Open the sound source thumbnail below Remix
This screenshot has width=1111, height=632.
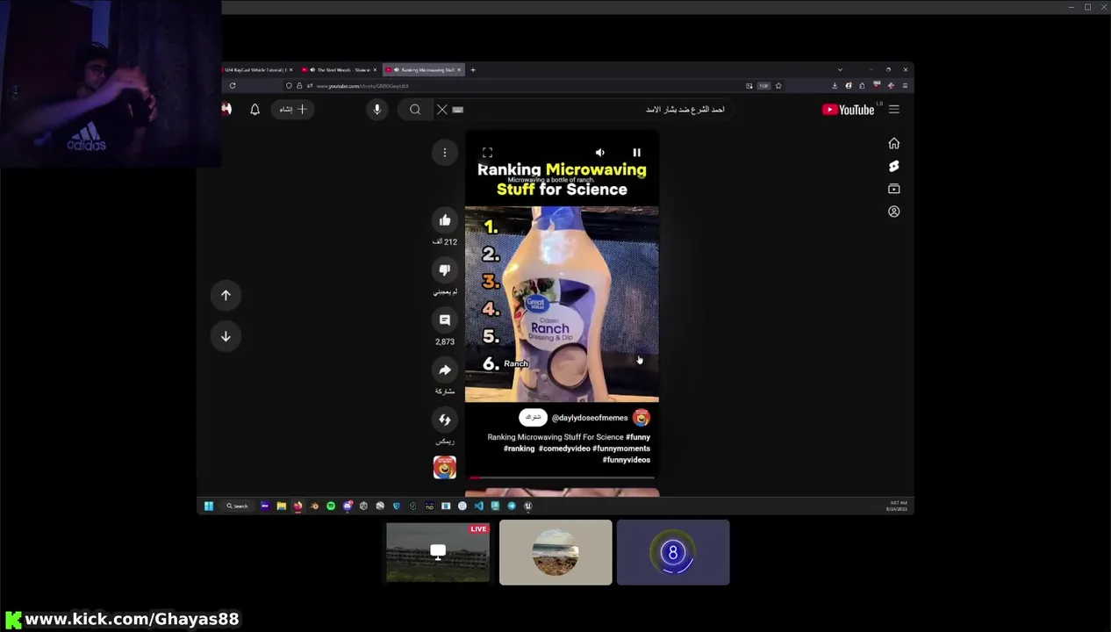pyautogui.click(x=445, y=467)
